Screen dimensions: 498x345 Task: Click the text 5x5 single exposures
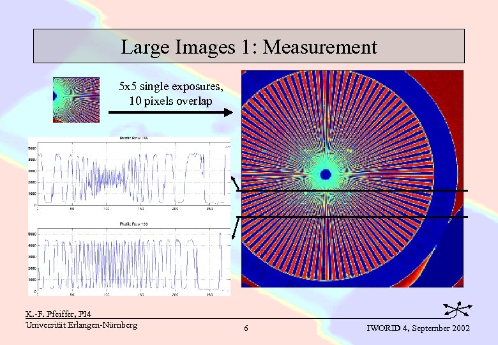pyautogui.click(x=171, y=86)
